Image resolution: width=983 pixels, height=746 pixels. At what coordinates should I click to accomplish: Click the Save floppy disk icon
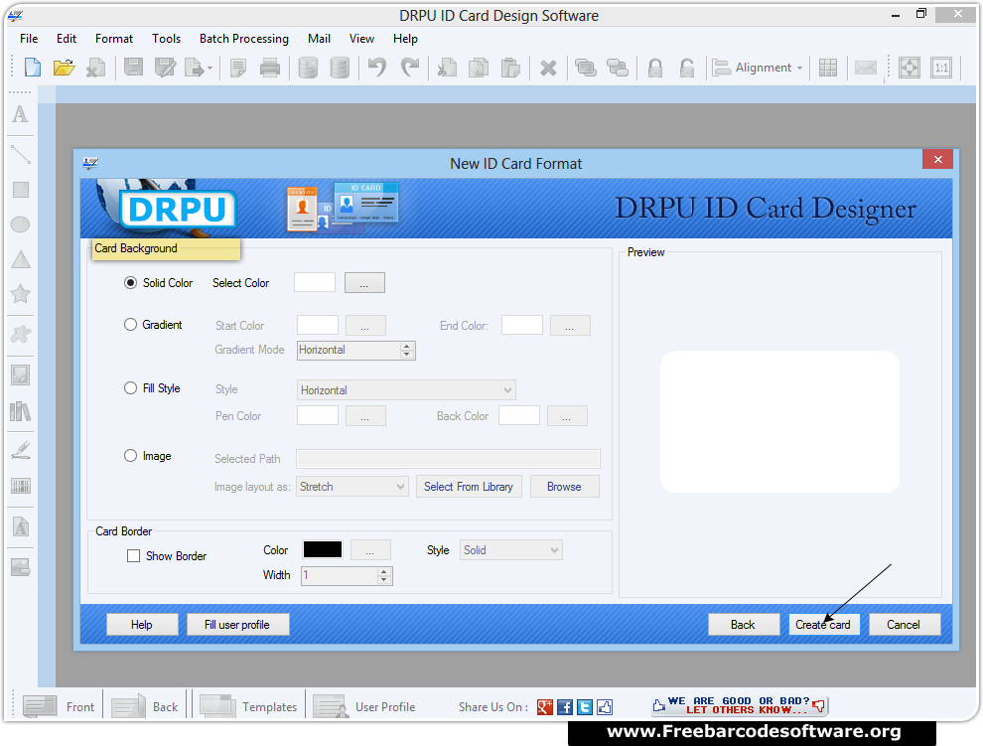[x=133, y=68]
